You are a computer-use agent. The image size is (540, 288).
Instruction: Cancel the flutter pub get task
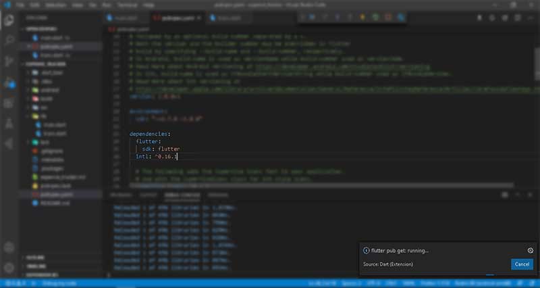tap(522, 264)
